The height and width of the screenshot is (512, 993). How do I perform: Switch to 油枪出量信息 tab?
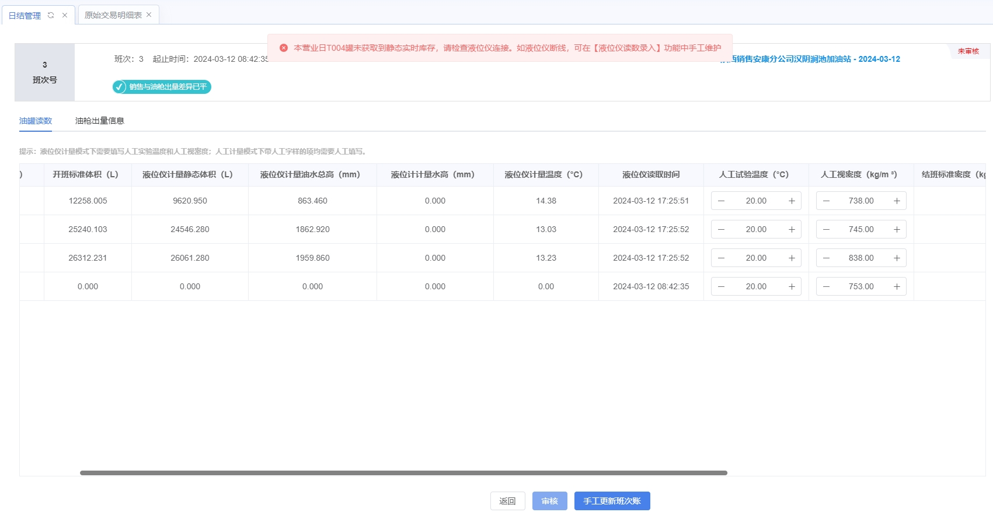[99, 121]
